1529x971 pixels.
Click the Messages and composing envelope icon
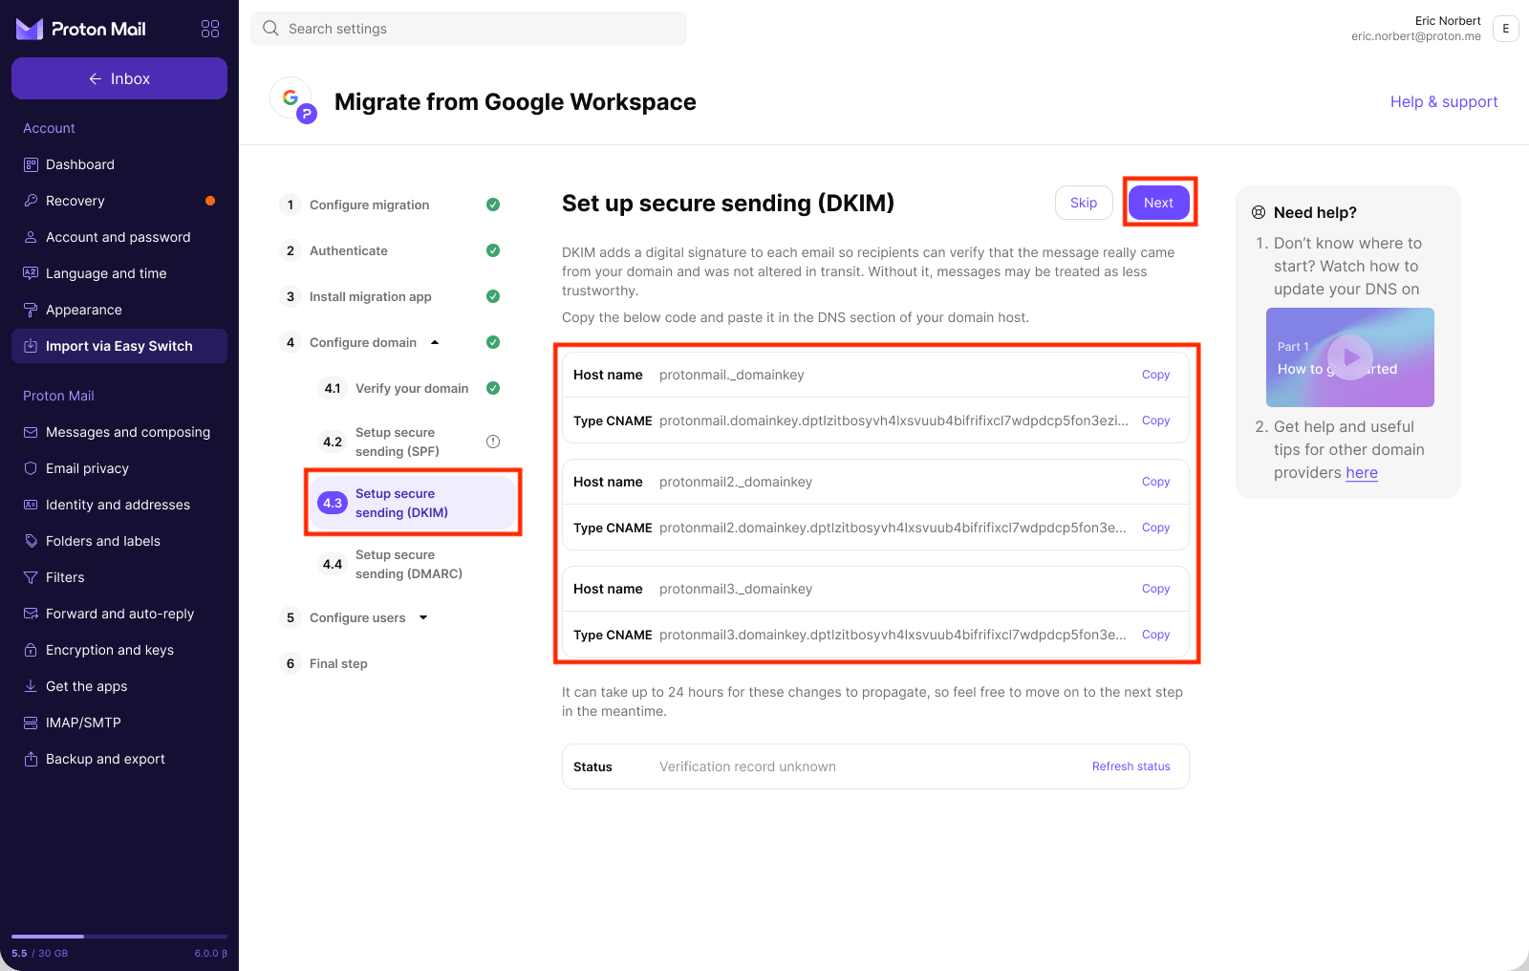(31, 432)
